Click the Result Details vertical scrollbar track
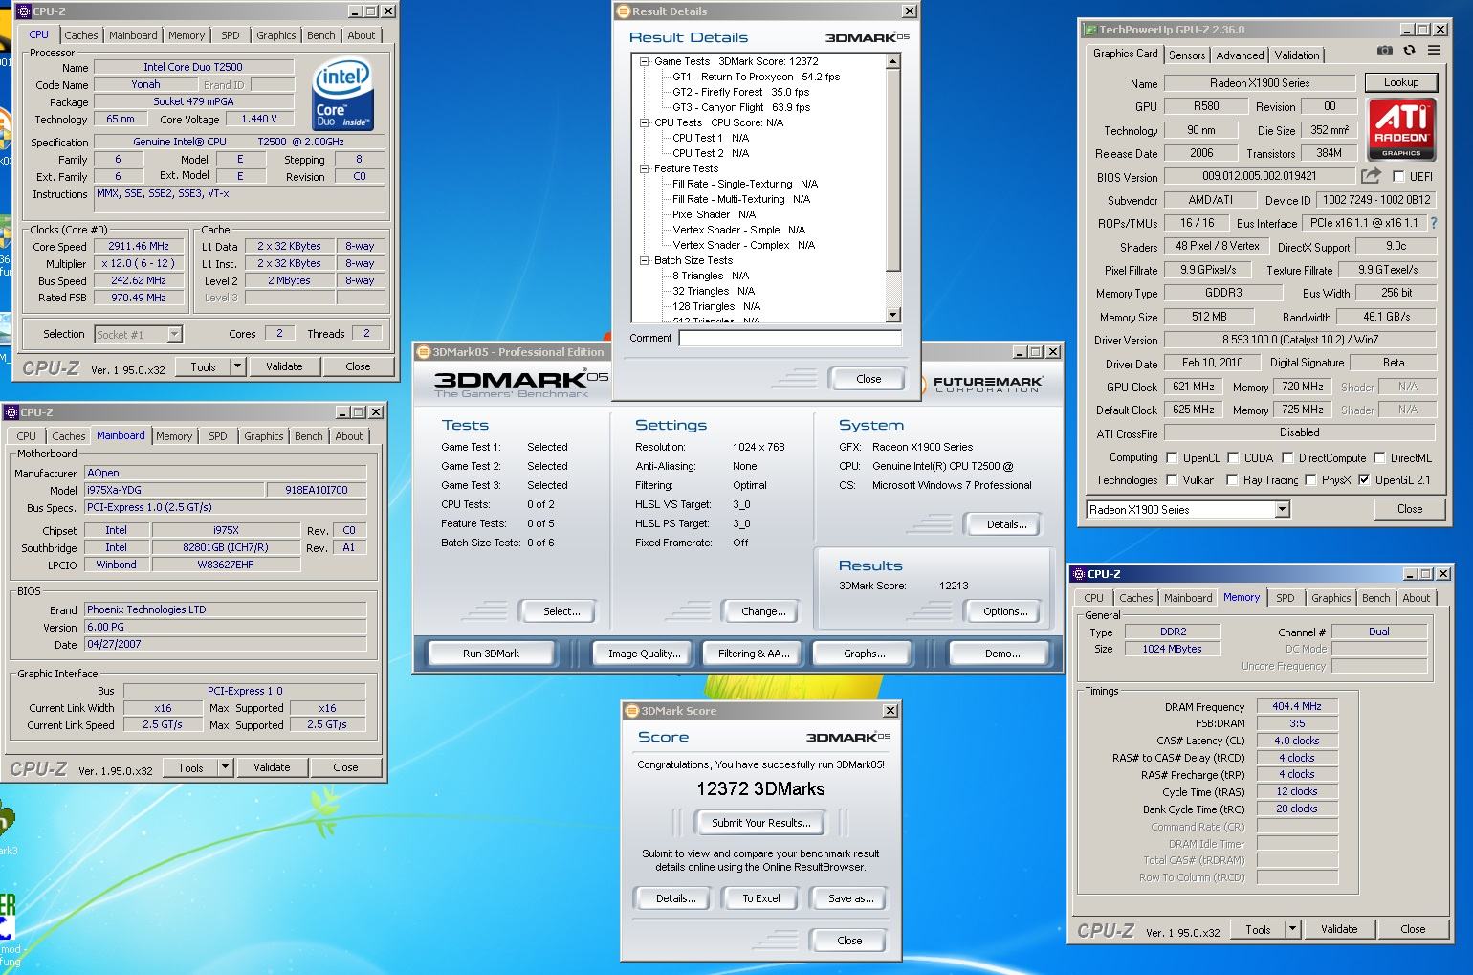Viewport: 1473px width, 975px height. (x=893, y=287)
